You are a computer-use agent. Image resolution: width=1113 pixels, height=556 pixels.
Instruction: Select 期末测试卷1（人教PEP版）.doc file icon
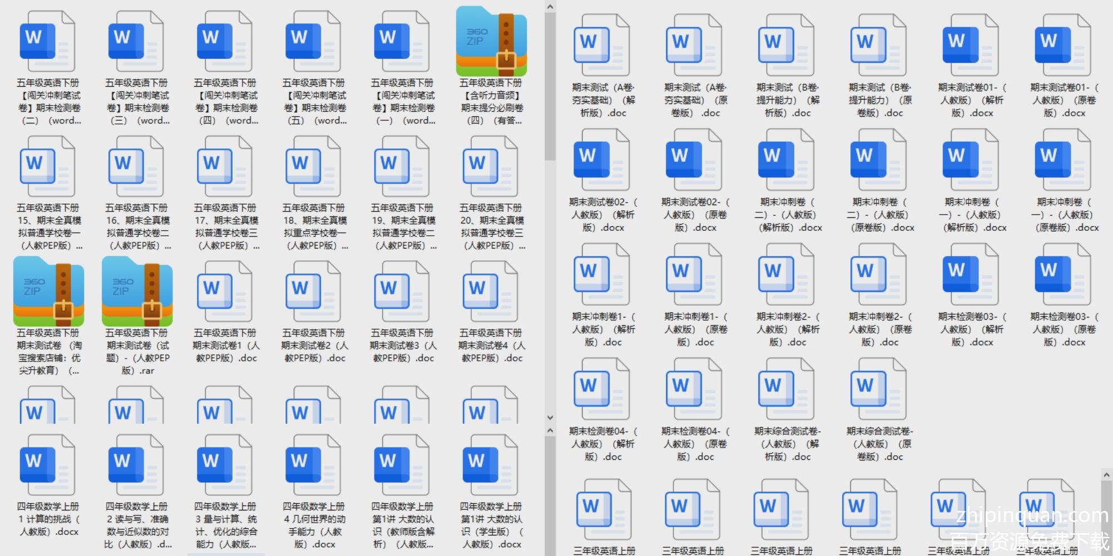point(225,292)
